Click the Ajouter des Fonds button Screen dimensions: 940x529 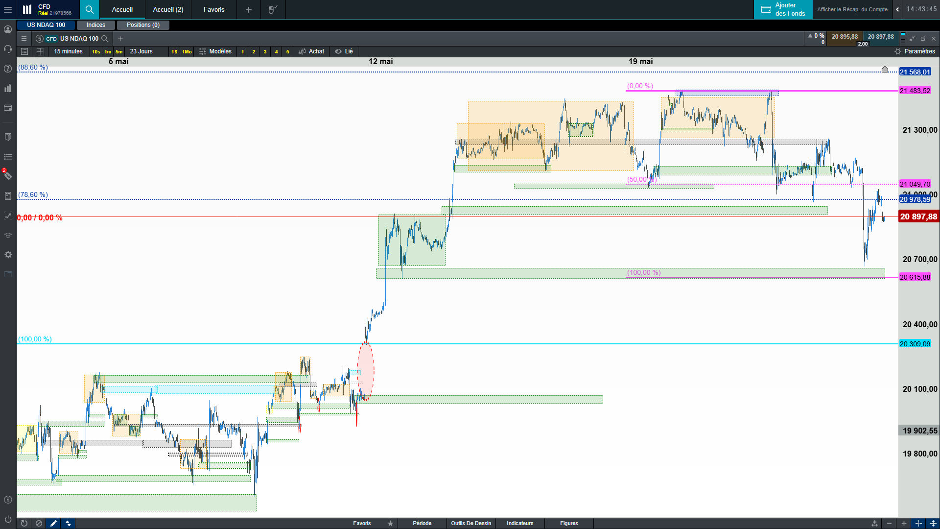click(x=783, y=9)
